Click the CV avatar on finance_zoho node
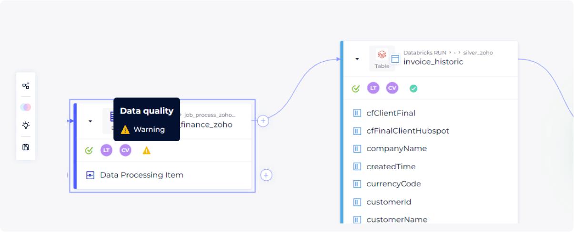This screenshot has height=232, width=574. point(125,151)
